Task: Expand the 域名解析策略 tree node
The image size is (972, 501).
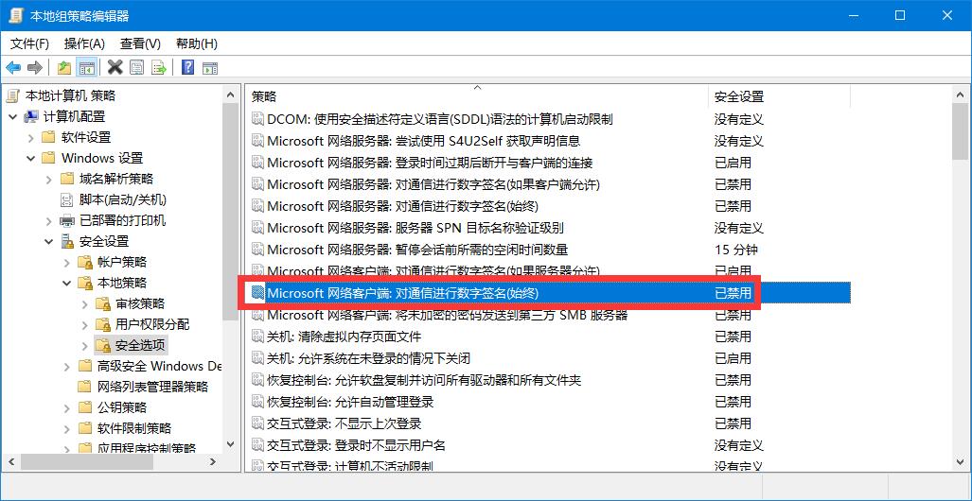Action: click(49, 179)
